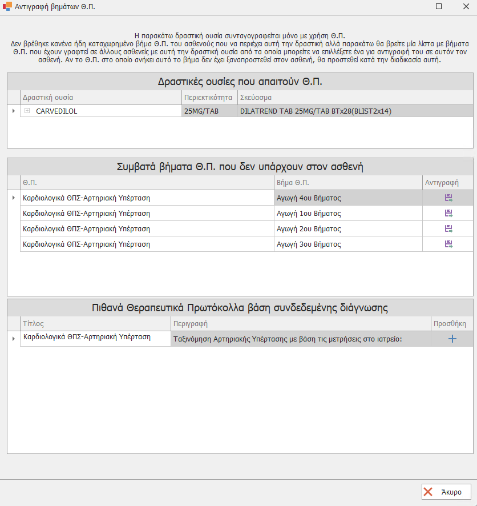Click the Περιγραφή column header
The height and width of the screenshot is (506, 477).
coord(300,323)
